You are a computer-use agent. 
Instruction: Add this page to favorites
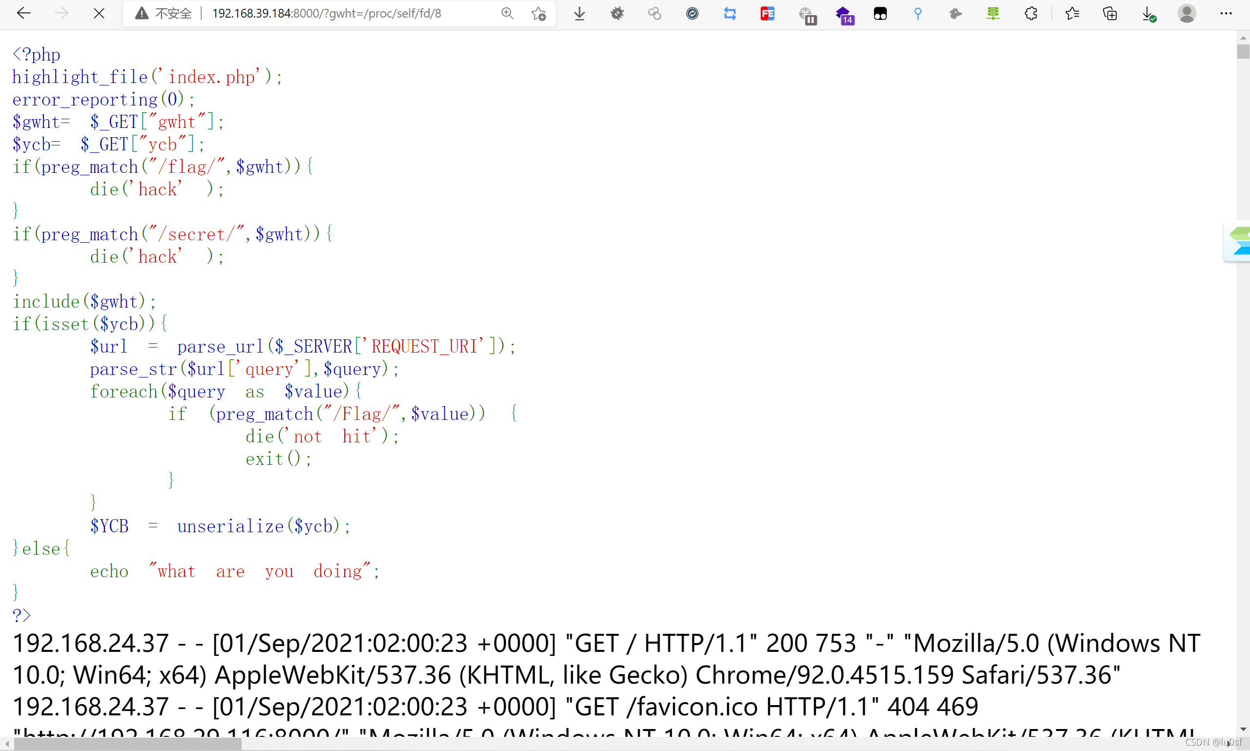coord(539,14)
